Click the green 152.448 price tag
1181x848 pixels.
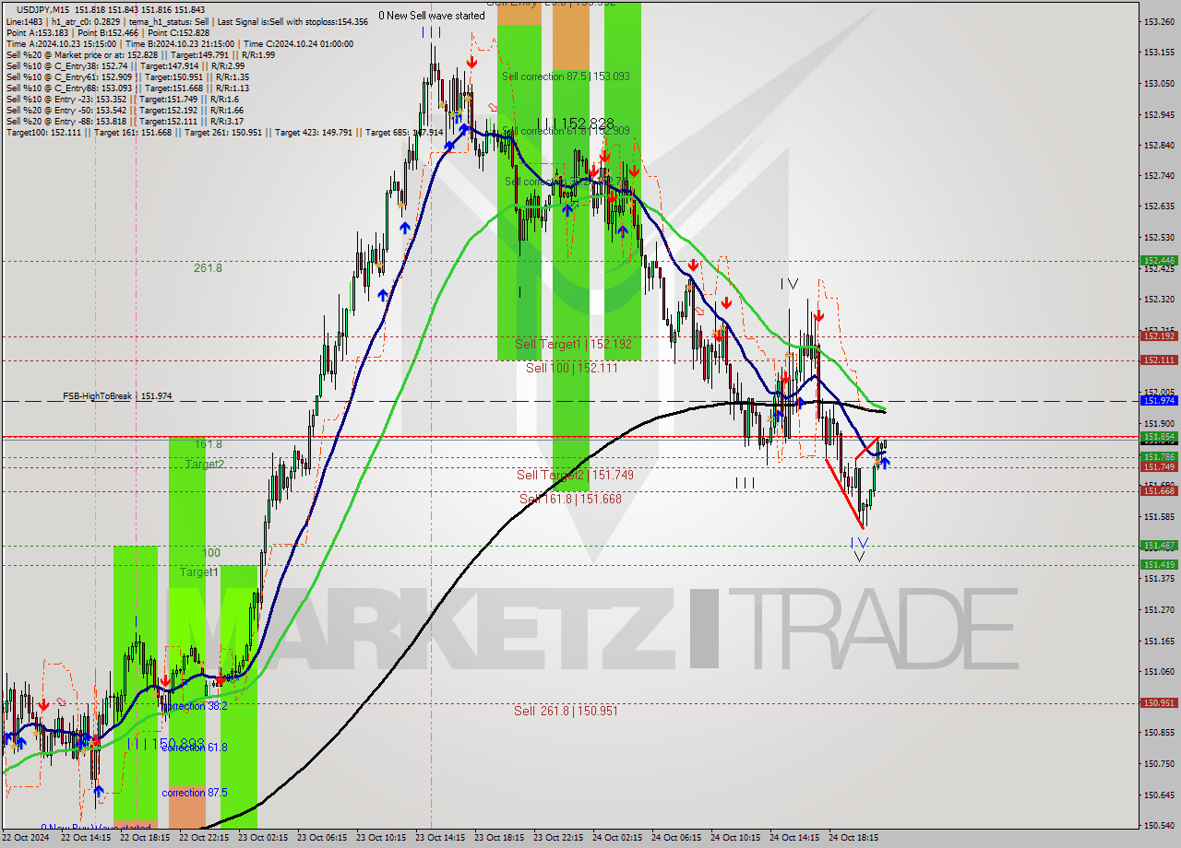1159,261
